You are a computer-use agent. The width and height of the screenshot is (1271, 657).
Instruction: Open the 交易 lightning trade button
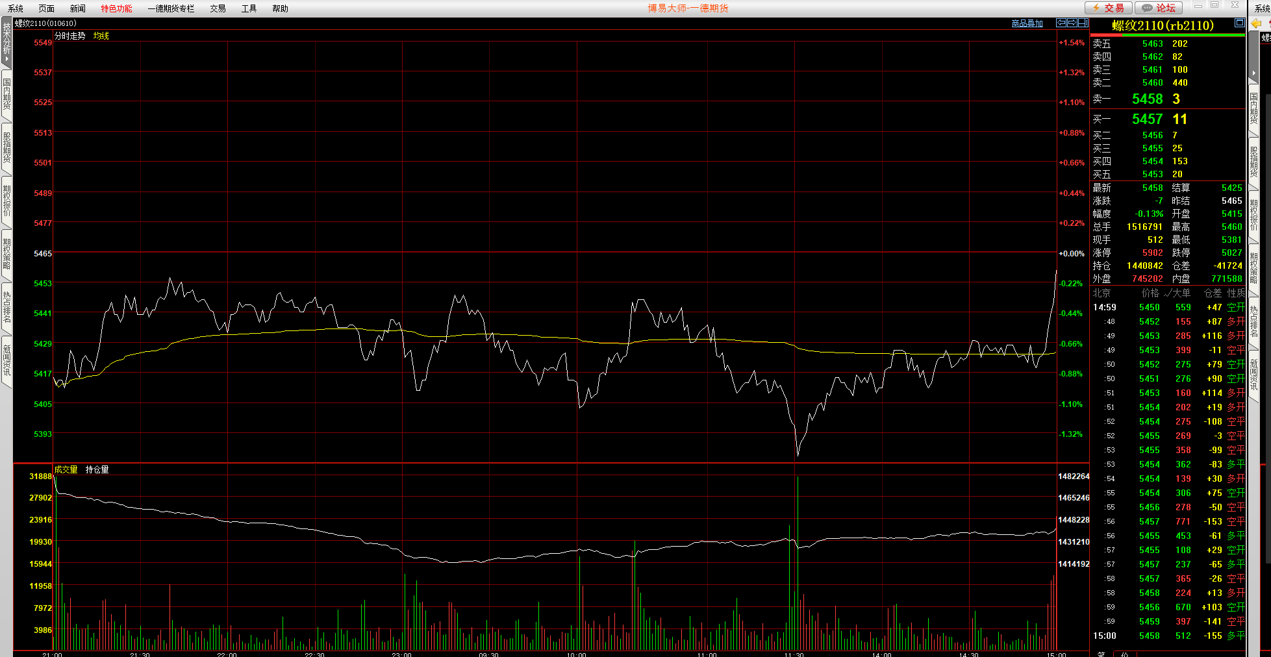point(1109,8)
